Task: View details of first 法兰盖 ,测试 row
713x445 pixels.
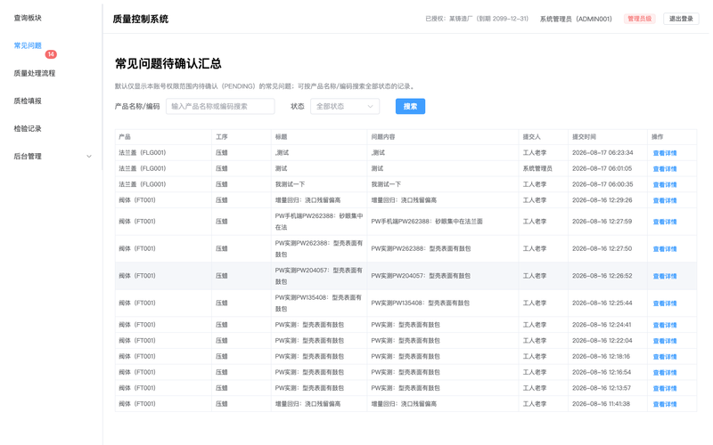Action: point(664,153)
